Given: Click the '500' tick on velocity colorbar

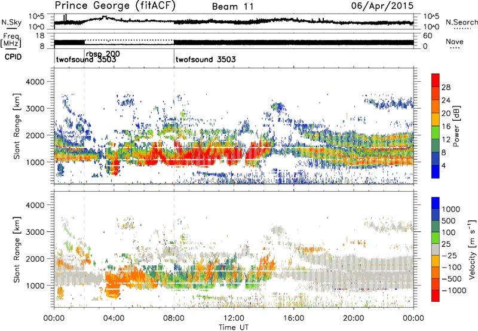Looking at the screenshot, I should 449,220.
